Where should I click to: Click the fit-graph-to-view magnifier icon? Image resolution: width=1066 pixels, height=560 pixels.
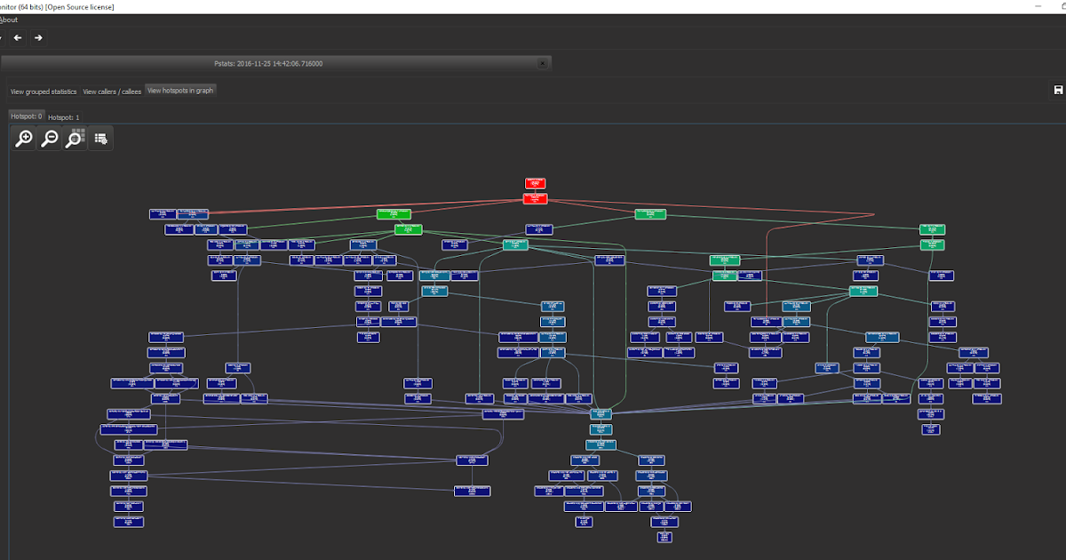point(75,138)
